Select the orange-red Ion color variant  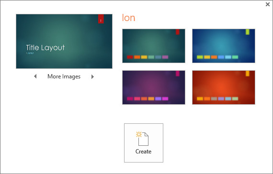(x=224, y=87)
